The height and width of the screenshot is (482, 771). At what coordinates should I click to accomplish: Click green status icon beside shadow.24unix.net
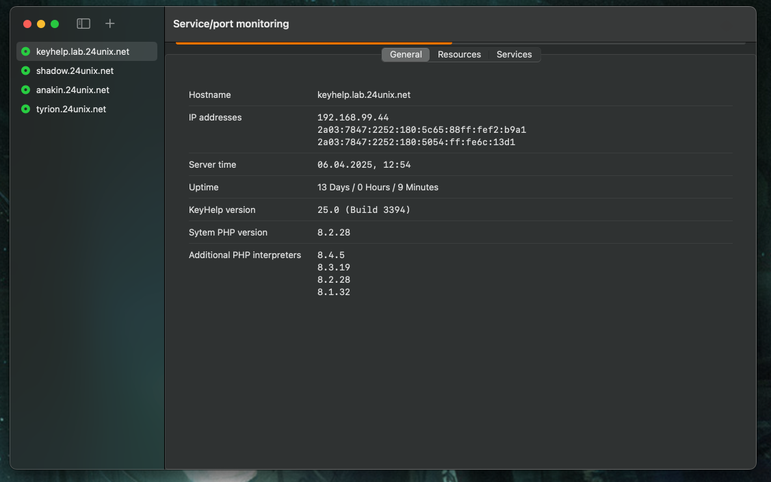point(26,71)
